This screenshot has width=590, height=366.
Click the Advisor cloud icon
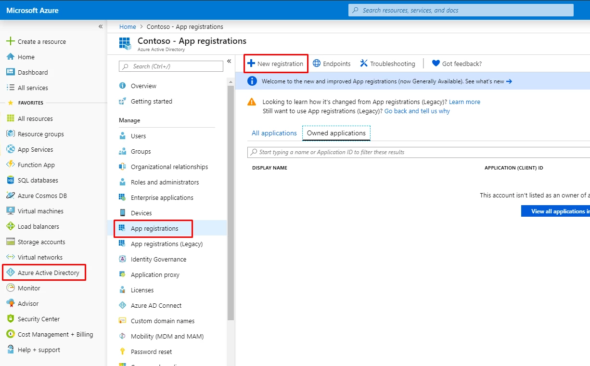pyautogui.click(x=10, y=303)
